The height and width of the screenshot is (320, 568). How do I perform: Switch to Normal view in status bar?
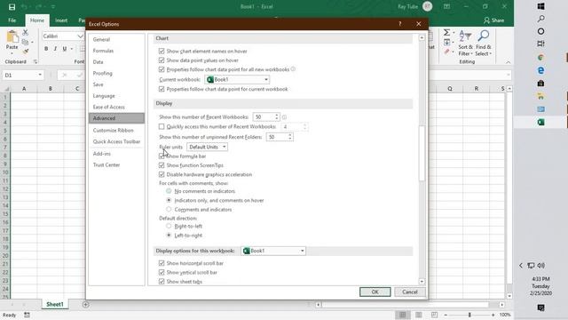[x=402, y=315]
